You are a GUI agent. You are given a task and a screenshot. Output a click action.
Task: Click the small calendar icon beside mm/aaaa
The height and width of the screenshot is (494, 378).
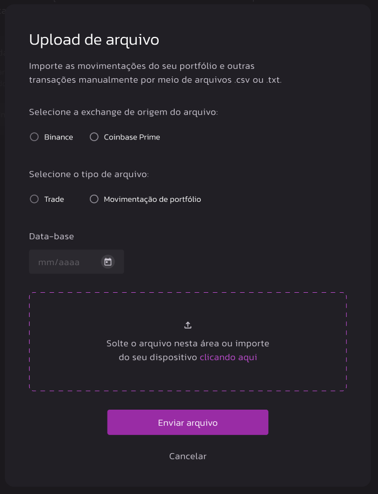pyautogui.click(x=108, y=261)
